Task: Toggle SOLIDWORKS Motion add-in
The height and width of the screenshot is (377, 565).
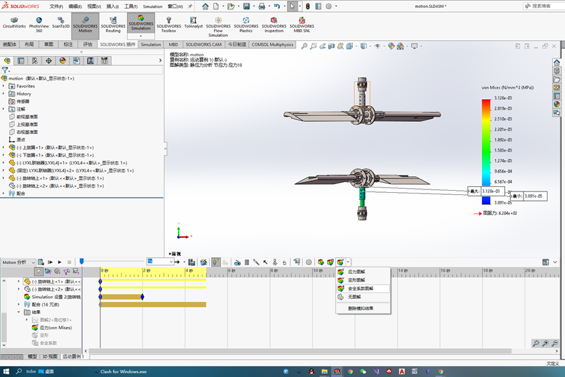Action: point(86,25)
